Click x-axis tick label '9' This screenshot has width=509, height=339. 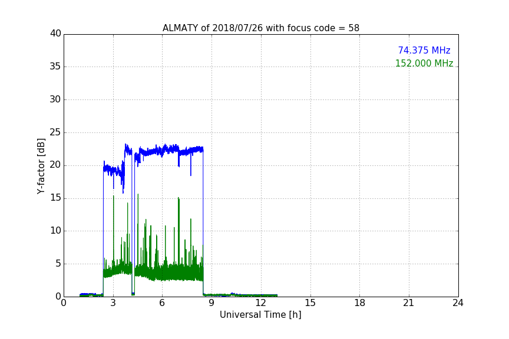click(211, 303)
